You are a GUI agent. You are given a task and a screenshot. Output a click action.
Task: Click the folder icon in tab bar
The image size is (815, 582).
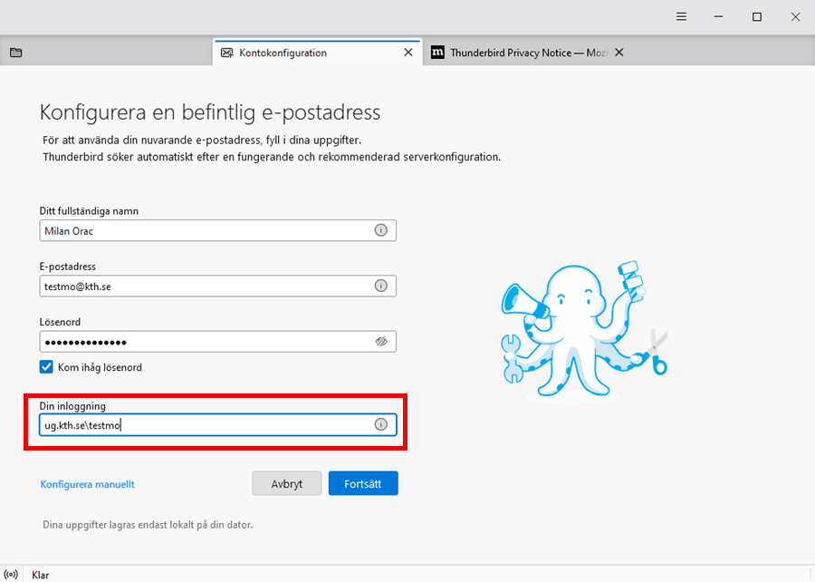coord(16,53)
